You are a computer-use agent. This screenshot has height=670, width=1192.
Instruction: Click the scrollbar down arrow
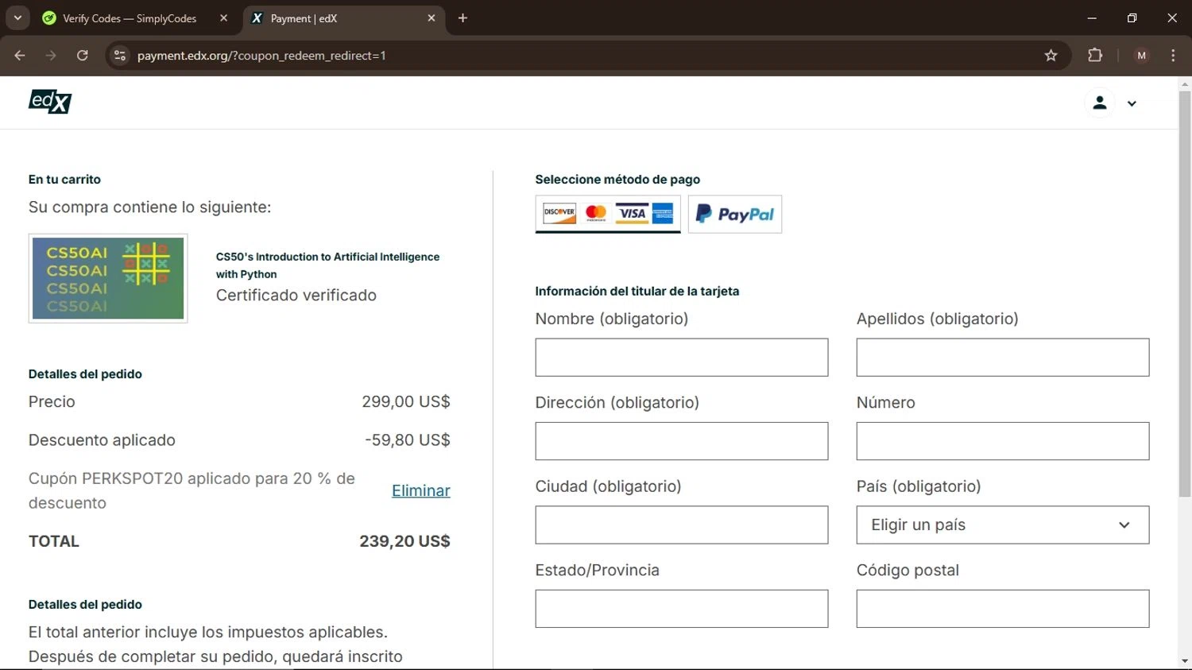click(1185, 661)
